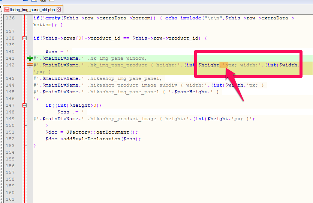Viewport: 313px width, 203px height.
Task: Click '$css .=' on line 148
Action: 68,112
